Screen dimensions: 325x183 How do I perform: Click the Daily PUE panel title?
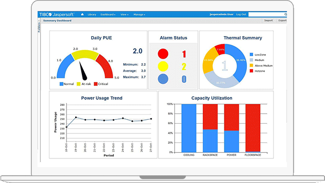click(x=102, y=38)
